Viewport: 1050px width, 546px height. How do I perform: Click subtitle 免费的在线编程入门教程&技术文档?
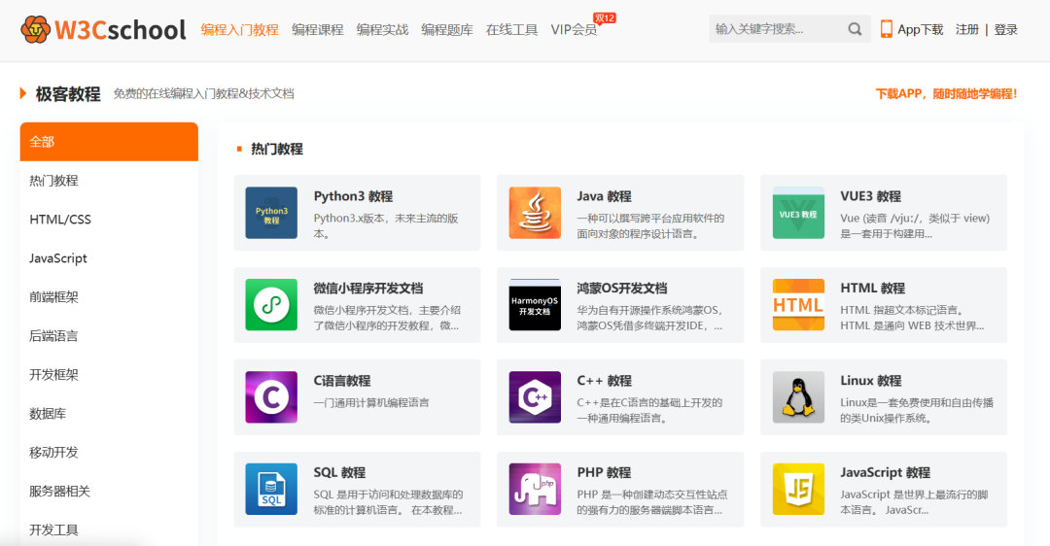[x=203, y=93]
